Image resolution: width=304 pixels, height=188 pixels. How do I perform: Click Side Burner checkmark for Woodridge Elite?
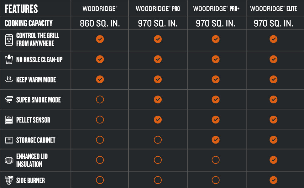click(273, 180)
